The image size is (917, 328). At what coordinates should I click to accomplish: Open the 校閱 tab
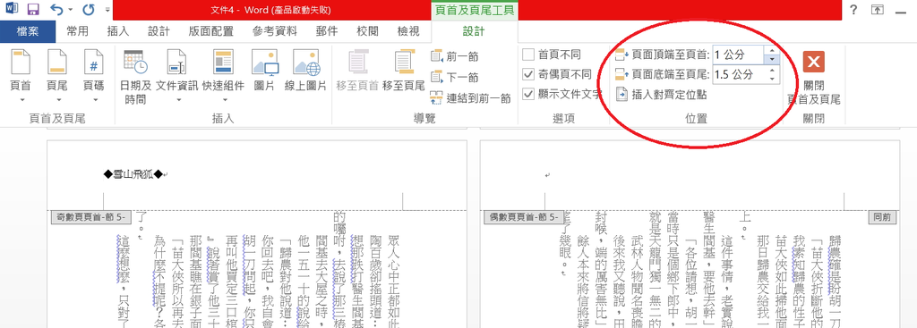pos(367,31)
